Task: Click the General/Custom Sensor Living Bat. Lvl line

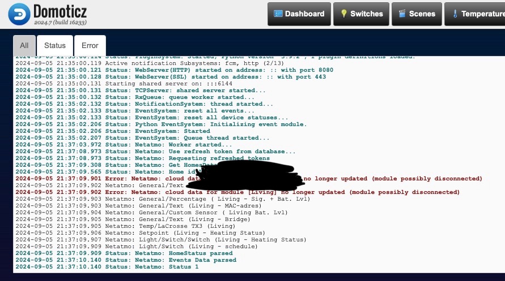Action: point(152,212)
